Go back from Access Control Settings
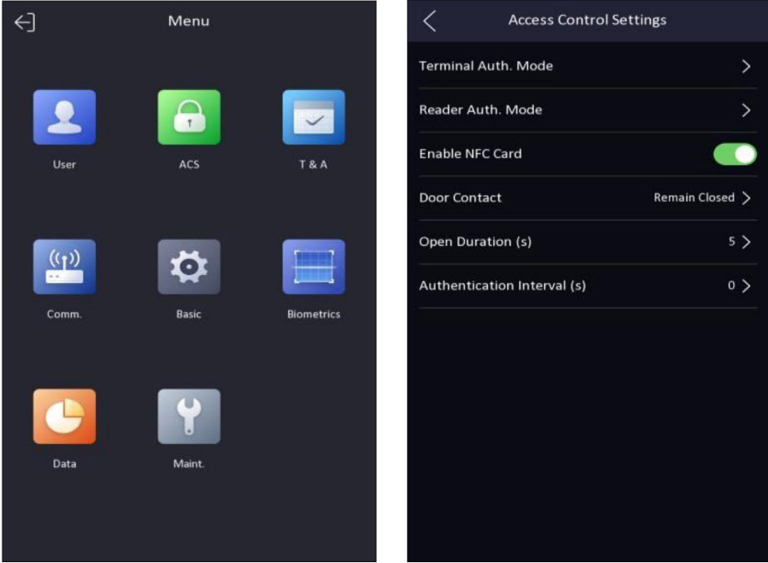Image resolution: width=768 pixels, height=563 pixels. click(430, 21)
